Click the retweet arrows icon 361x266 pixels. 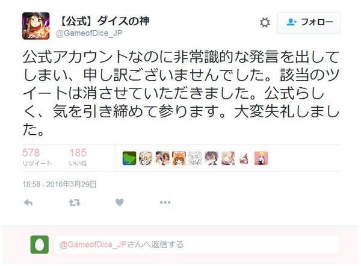(x=75, y=203)
